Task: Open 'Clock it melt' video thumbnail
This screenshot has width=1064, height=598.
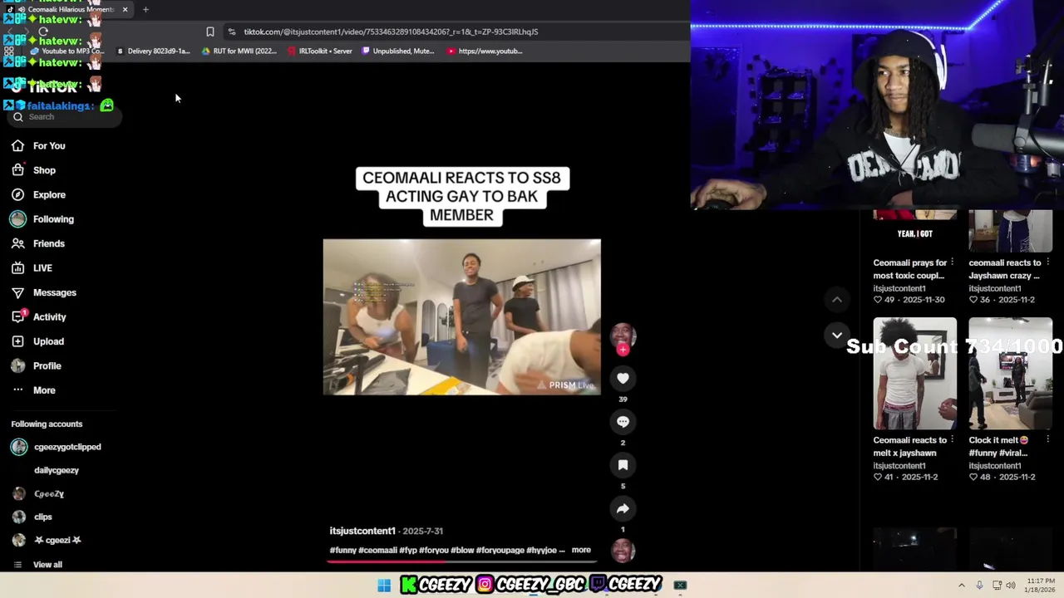Action: click(1010, 374)
